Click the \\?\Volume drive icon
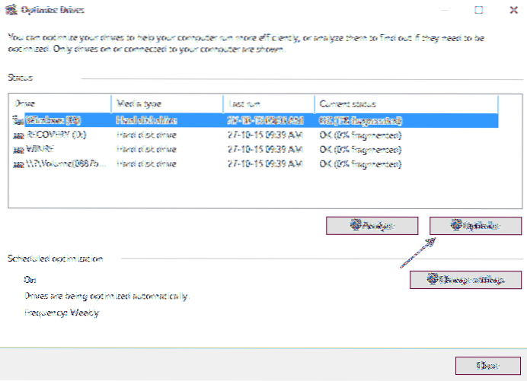The width and height of the screenshot is (527, 381). pos(18,164)
